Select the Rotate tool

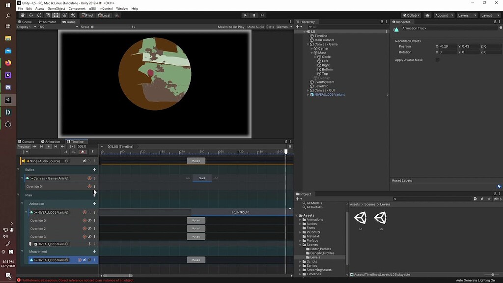(39, 15)
